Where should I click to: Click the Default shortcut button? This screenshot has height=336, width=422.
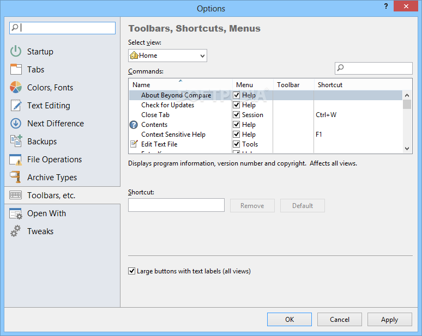(303, 206)
